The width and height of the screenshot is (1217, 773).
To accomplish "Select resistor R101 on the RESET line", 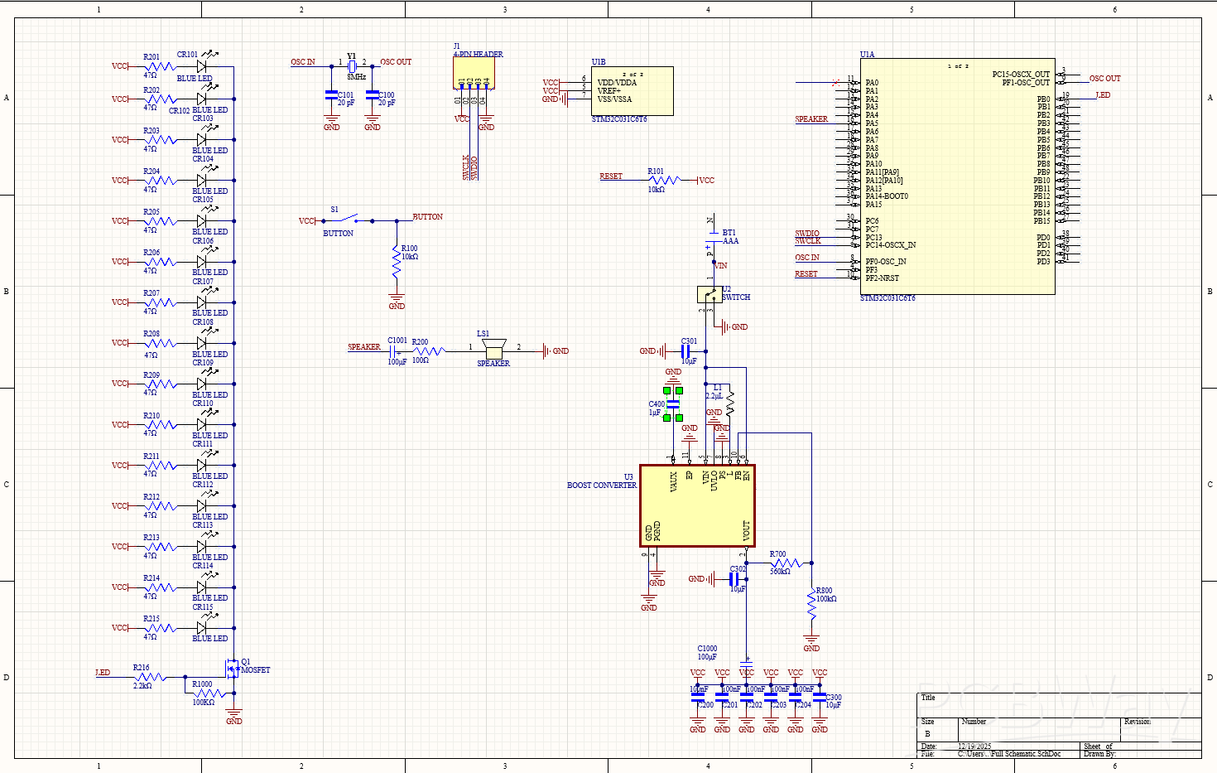I will pyautogui.click(x=664, y=180).
